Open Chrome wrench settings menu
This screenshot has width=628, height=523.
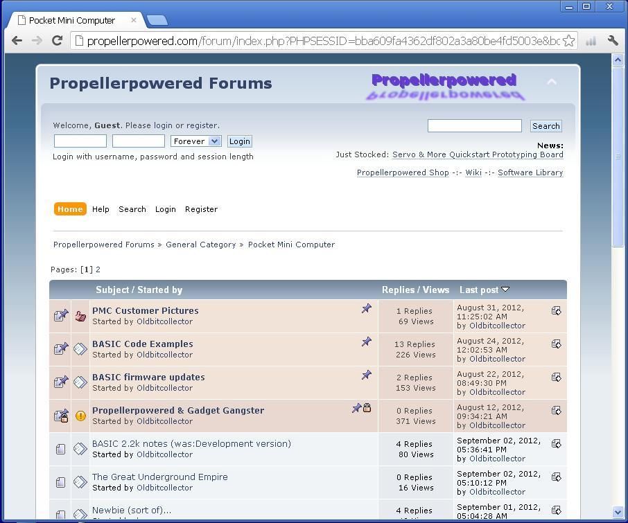pos(613,40)
